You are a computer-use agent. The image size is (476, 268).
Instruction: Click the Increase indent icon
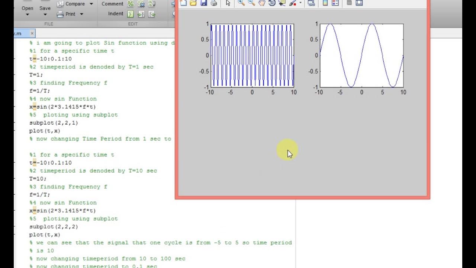(141, 14)
